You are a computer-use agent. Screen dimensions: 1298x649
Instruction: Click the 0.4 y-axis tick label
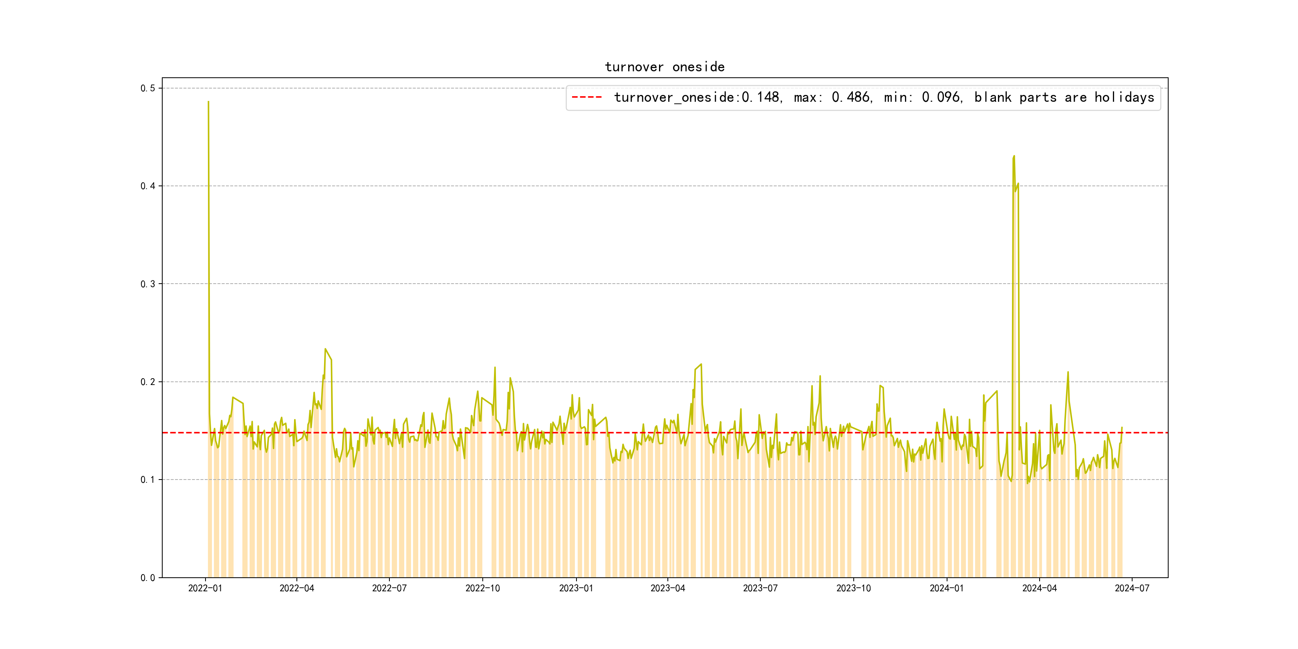click(148, 186)
